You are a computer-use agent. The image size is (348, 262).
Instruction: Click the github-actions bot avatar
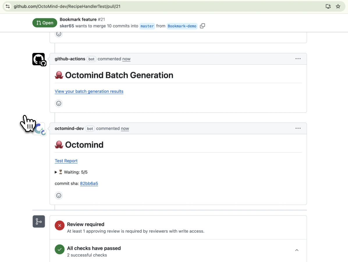pyautogui.click(x=39, y=59)
